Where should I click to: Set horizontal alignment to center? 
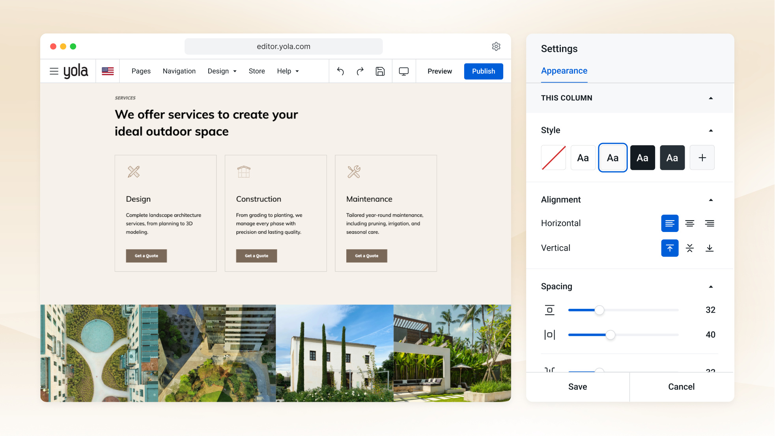click(690, 223)
